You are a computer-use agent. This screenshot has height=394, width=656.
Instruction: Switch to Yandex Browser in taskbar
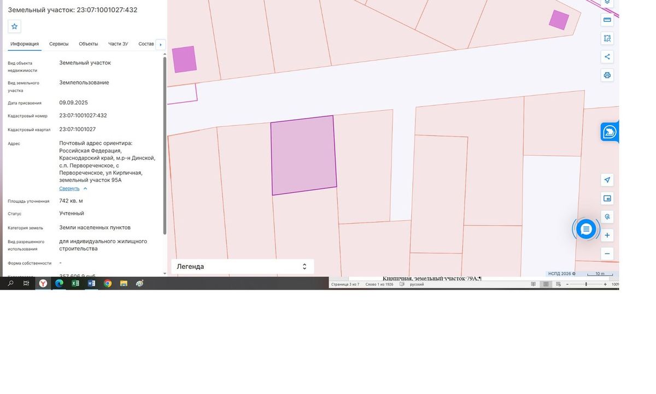[x=43, y=284]
